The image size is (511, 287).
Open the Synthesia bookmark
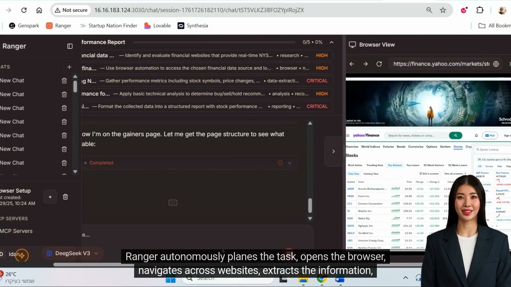[x=193, y=26]
